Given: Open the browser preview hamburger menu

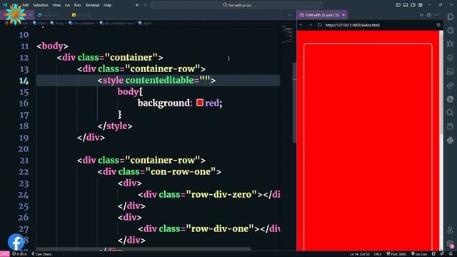Looking at the screenshot, I should tap(438, 25).
